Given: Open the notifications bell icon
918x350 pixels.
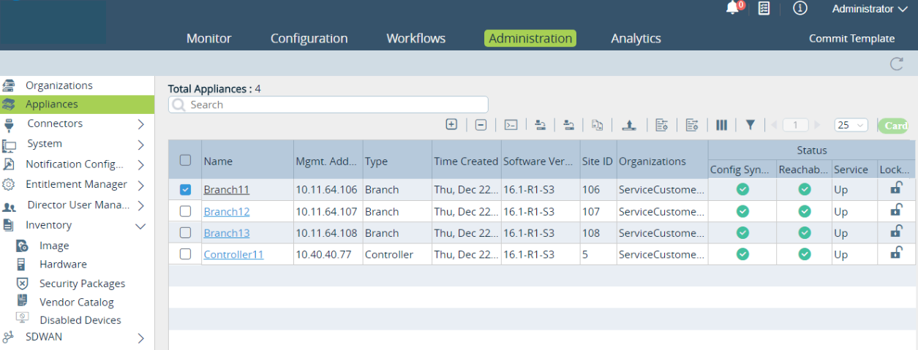Looking at the screenshot, I should point(732,8).
